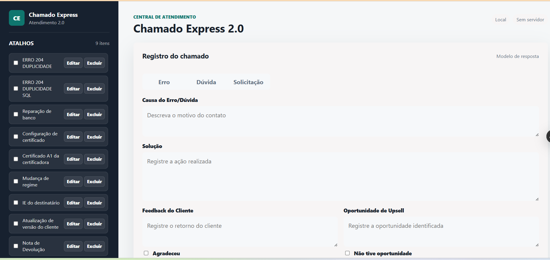This screenshot has width=550, height=260.
Task: Click the Feedback do Cliente resize handle
Action: pyautogui.click(x=336, y=245)
